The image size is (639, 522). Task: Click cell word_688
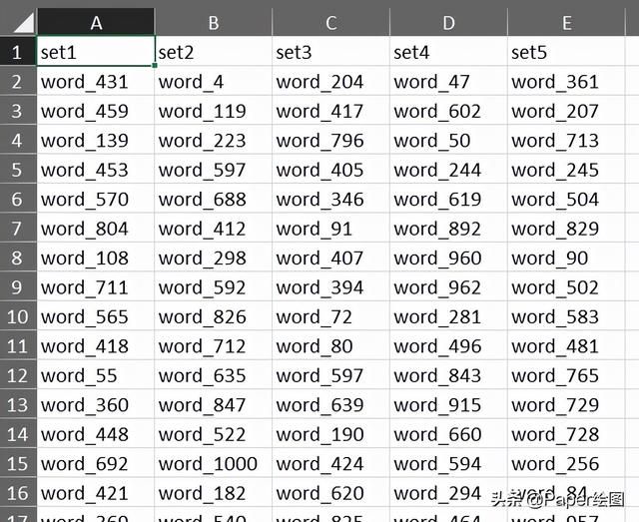click(x=213, y=198)
